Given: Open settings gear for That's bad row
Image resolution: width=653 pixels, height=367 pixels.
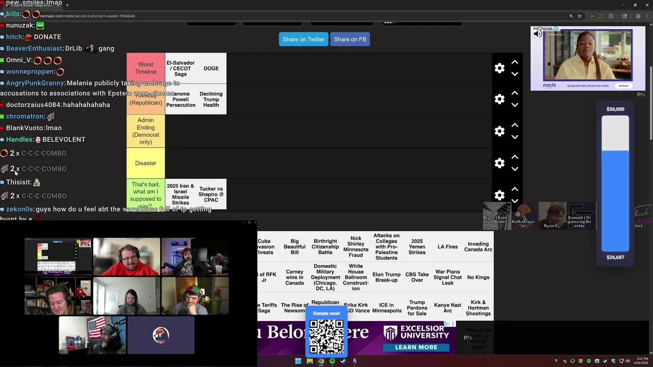Looking at the screenshot, I should pos(499,195).
